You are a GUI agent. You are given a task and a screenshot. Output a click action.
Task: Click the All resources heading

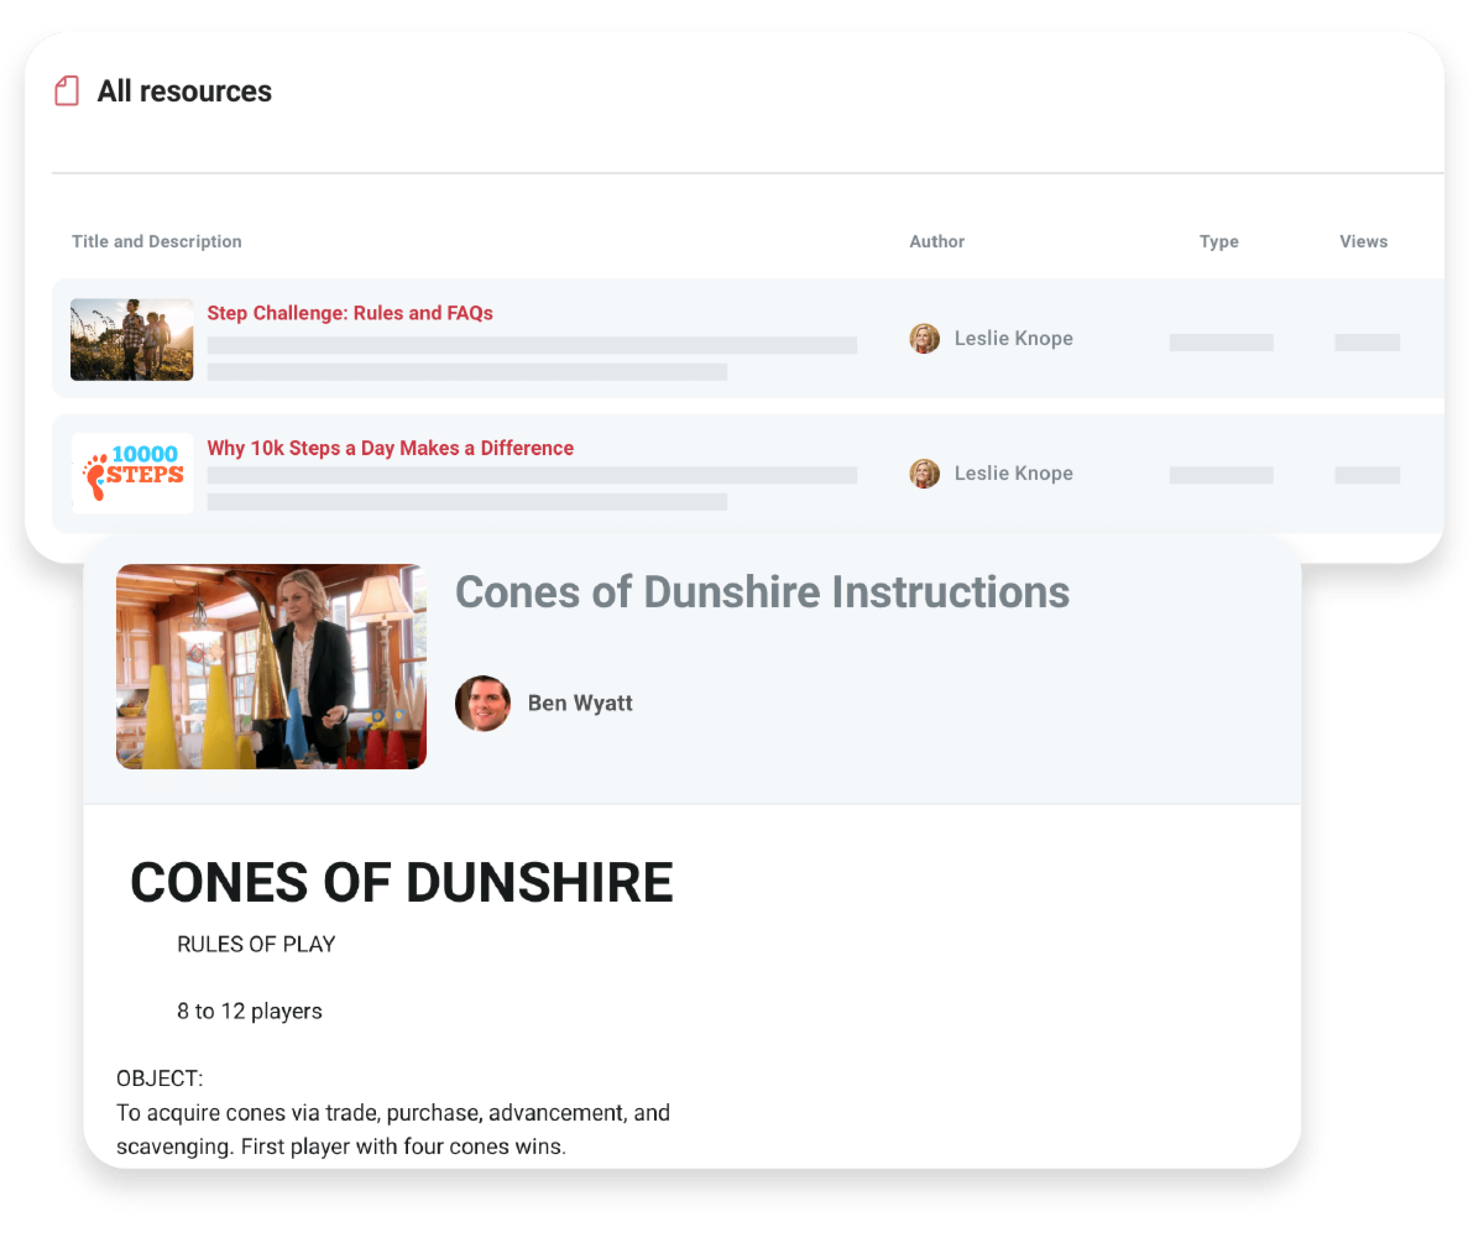point(184,91)
